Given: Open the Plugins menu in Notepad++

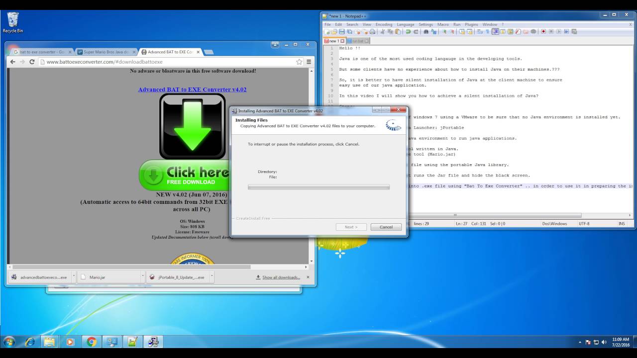Looking at the screenshot, I should [471, 24].
